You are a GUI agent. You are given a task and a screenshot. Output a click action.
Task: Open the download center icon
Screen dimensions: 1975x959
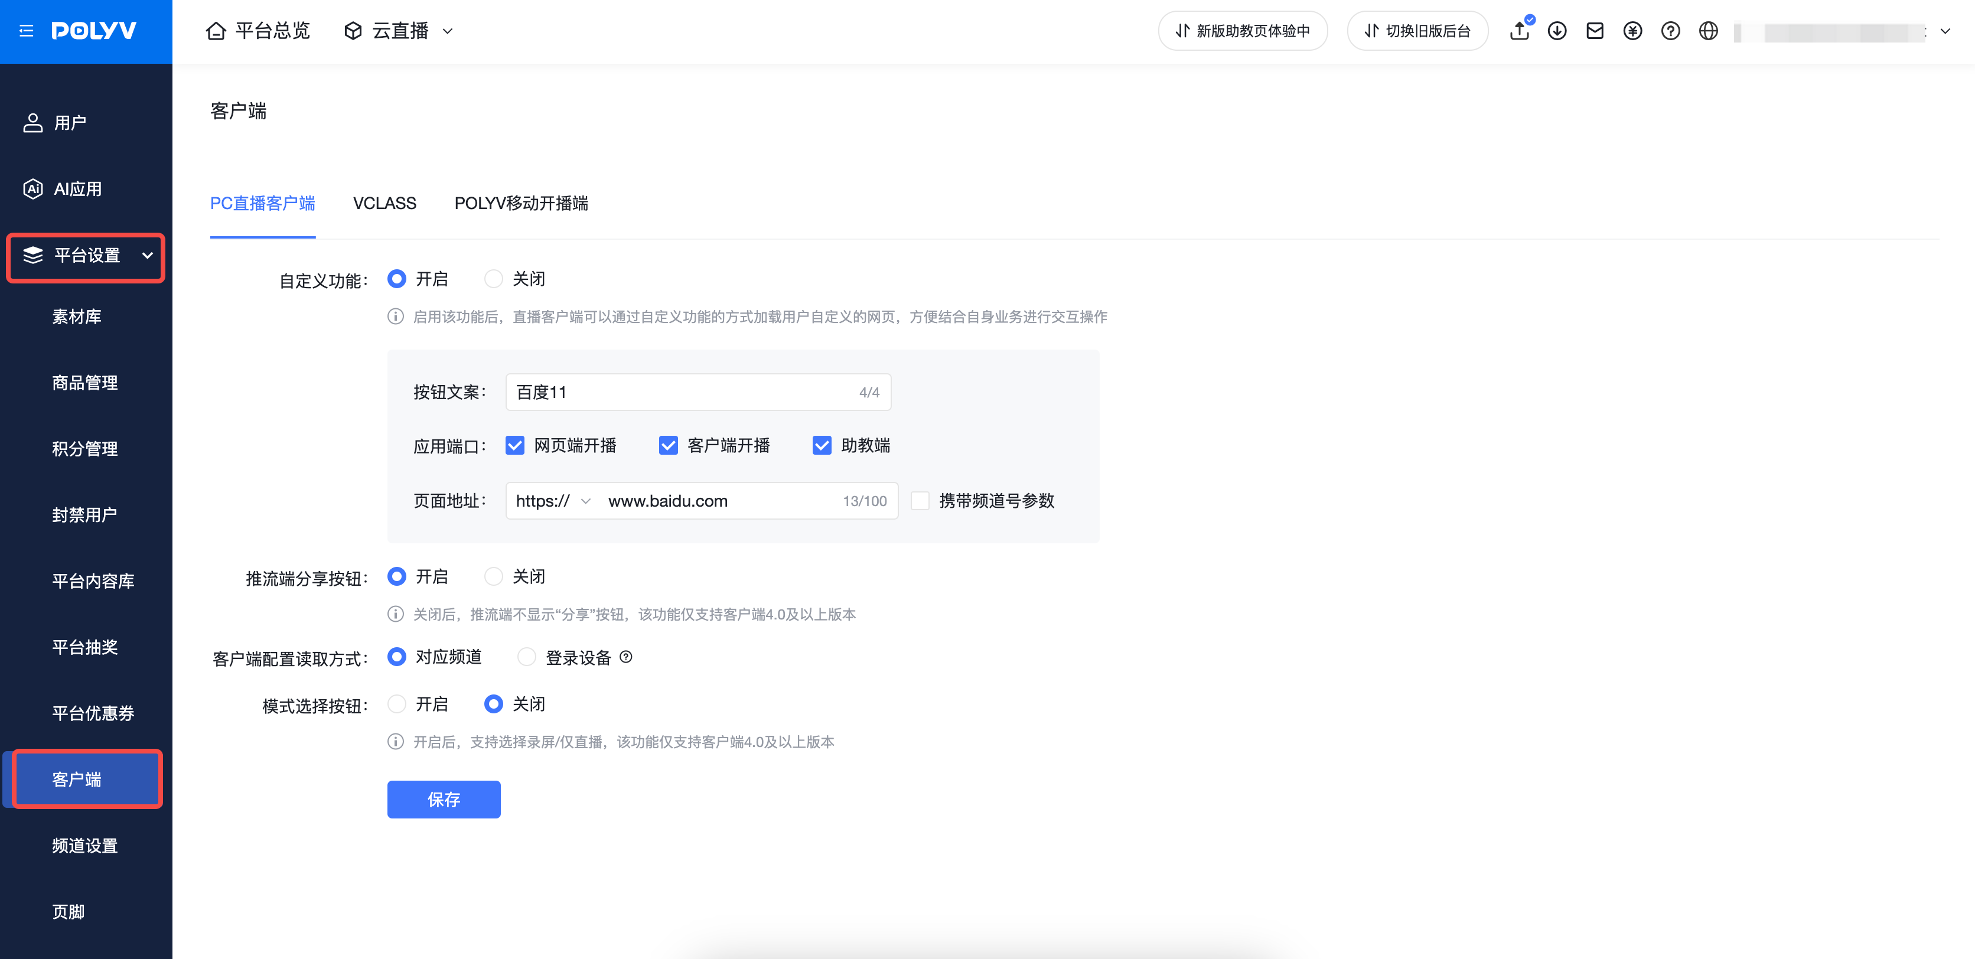click(1557, 31)
